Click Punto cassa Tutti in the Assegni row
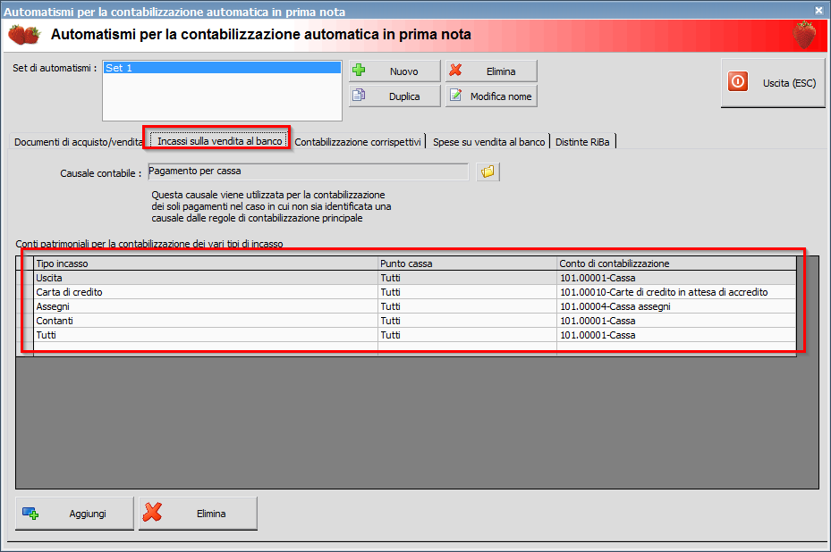 coord(468,306)
